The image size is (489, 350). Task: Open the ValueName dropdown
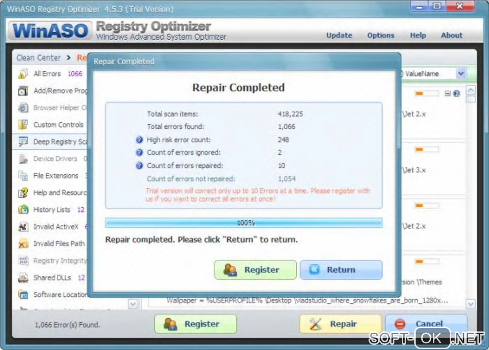pyautogui.click(x=461, y=74)
